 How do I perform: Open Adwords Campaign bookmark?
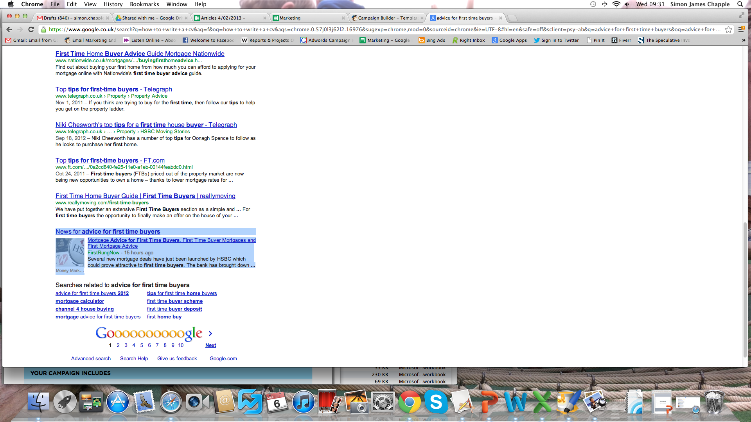pos(326,40)
